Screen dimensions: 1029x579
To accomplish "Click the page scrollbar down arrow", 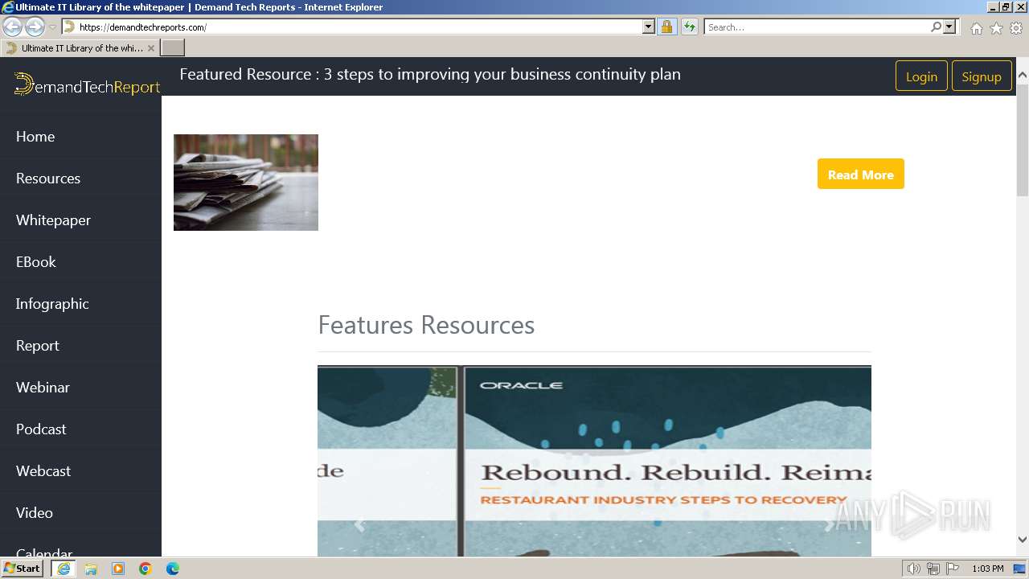I will point(1023,540).
